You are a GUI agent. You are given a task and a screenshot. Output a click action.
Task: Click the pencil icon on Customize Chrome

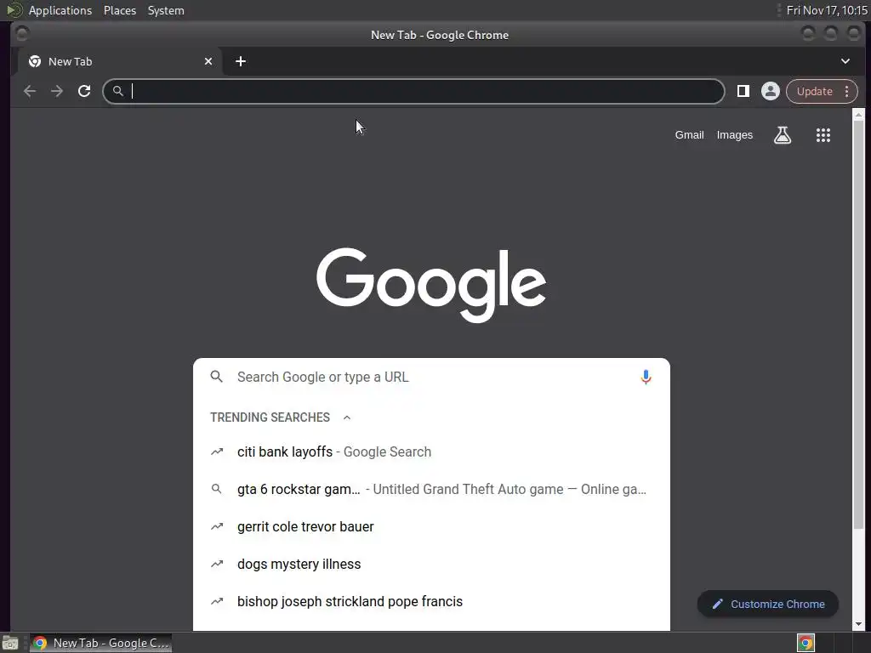coord(717,605)
